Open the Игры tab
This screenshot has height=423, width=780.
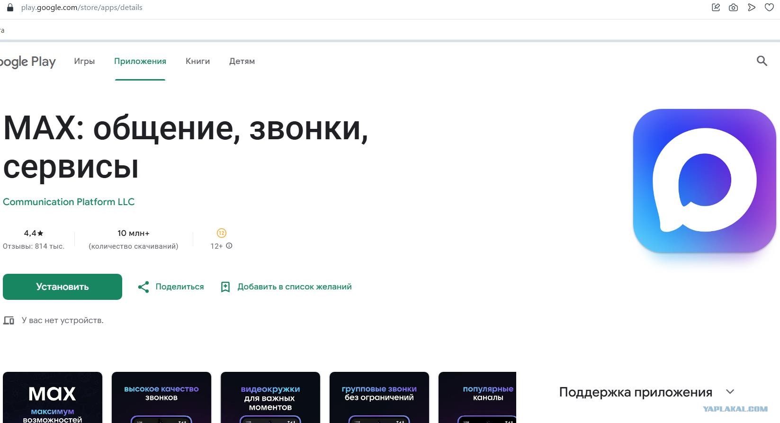84,61
